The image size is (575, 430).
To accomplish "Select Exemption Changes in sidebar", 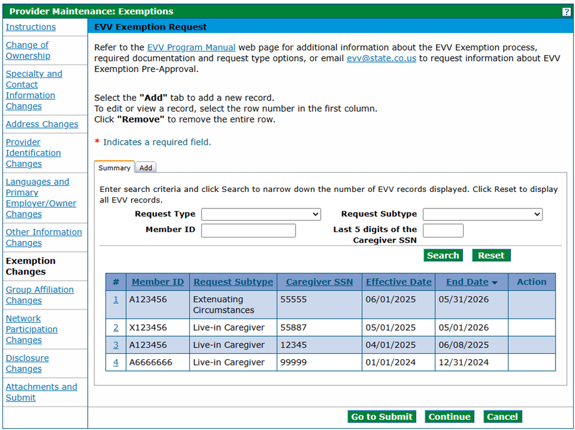I will tap(31, 266).
